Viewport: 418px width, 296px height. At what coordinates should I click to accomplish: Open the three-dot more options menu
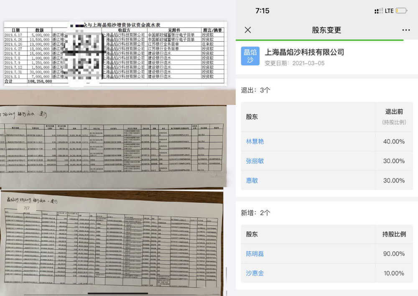pos(406,30)
